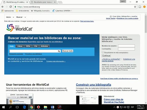Select the CDs search tab
The image size is (147, 110).
(36, 46)
